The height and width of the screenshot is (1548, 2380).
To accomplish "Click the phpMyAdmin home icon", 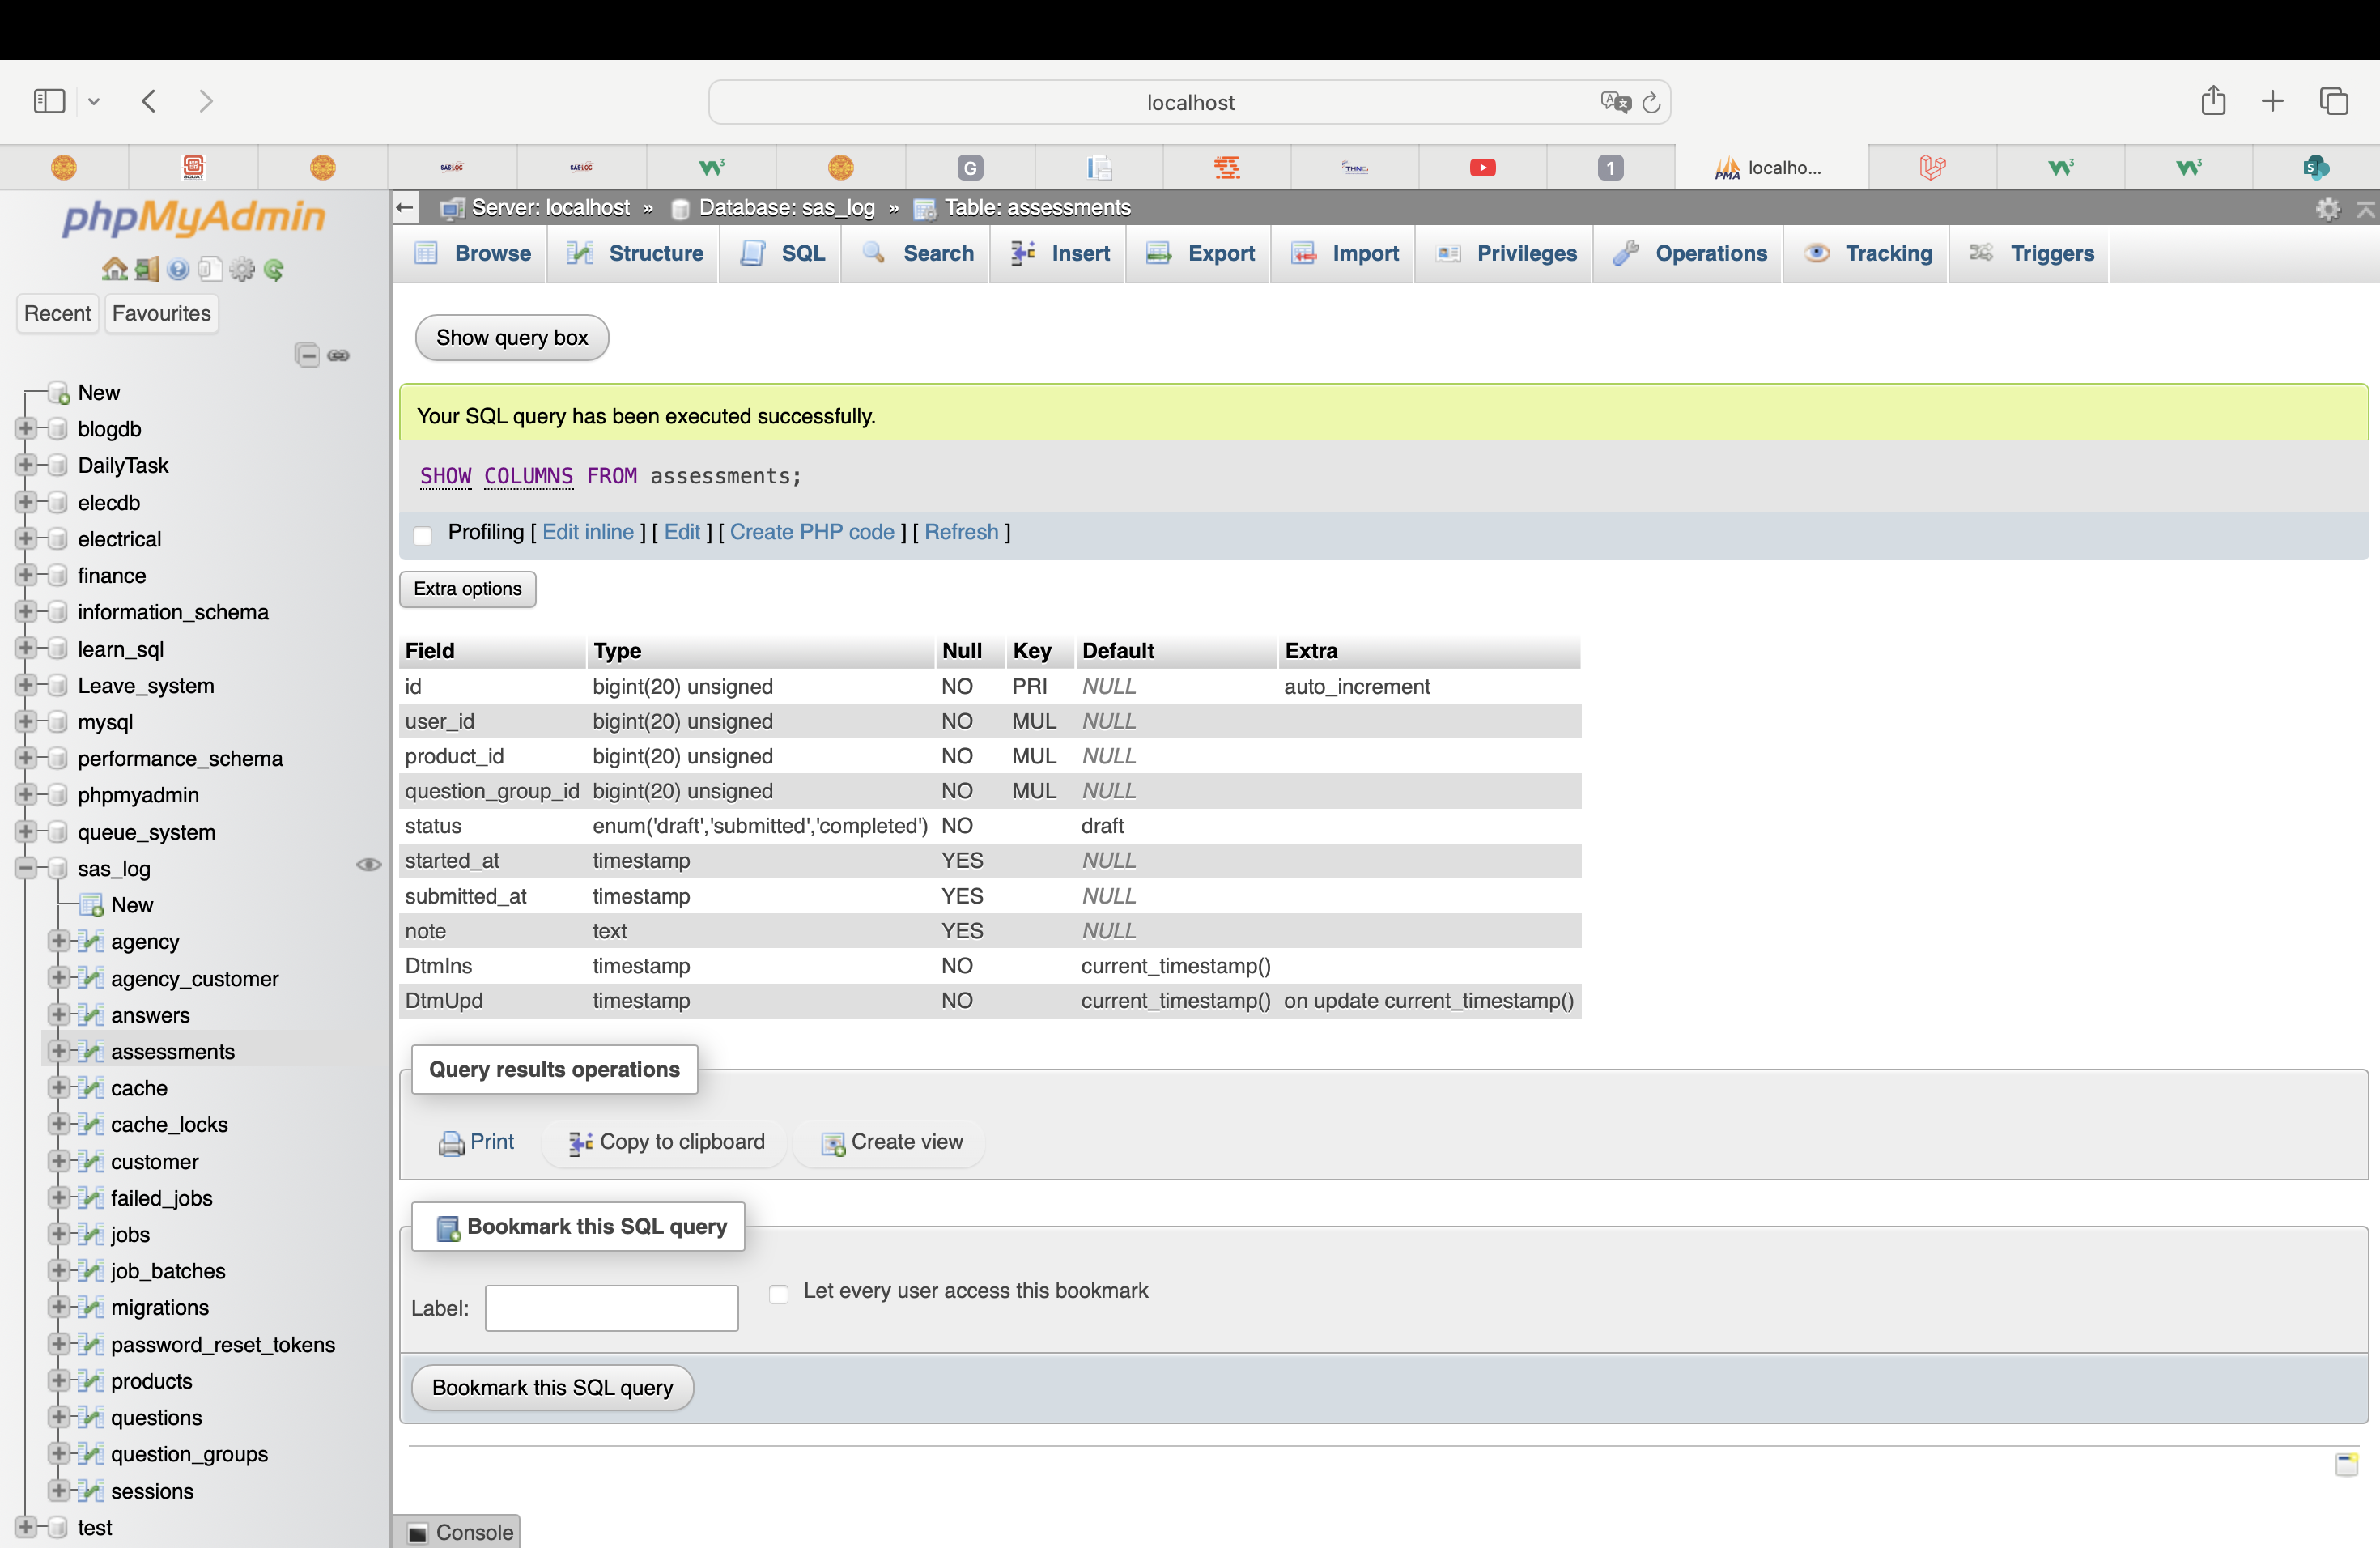I will [x=114, y=269].
